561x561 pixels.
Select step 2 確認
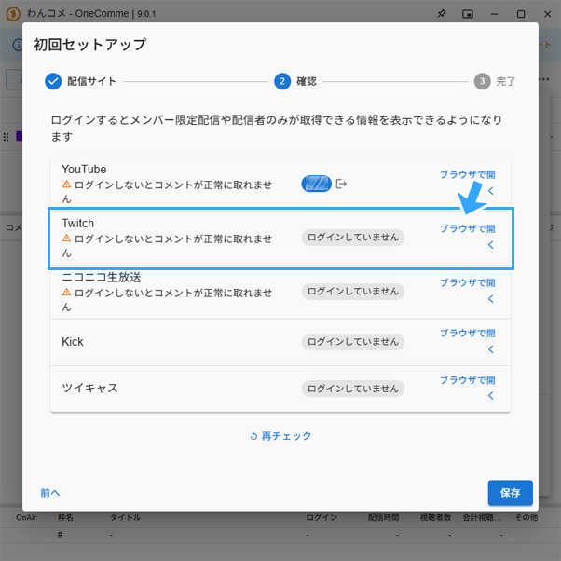pos(295,81)
